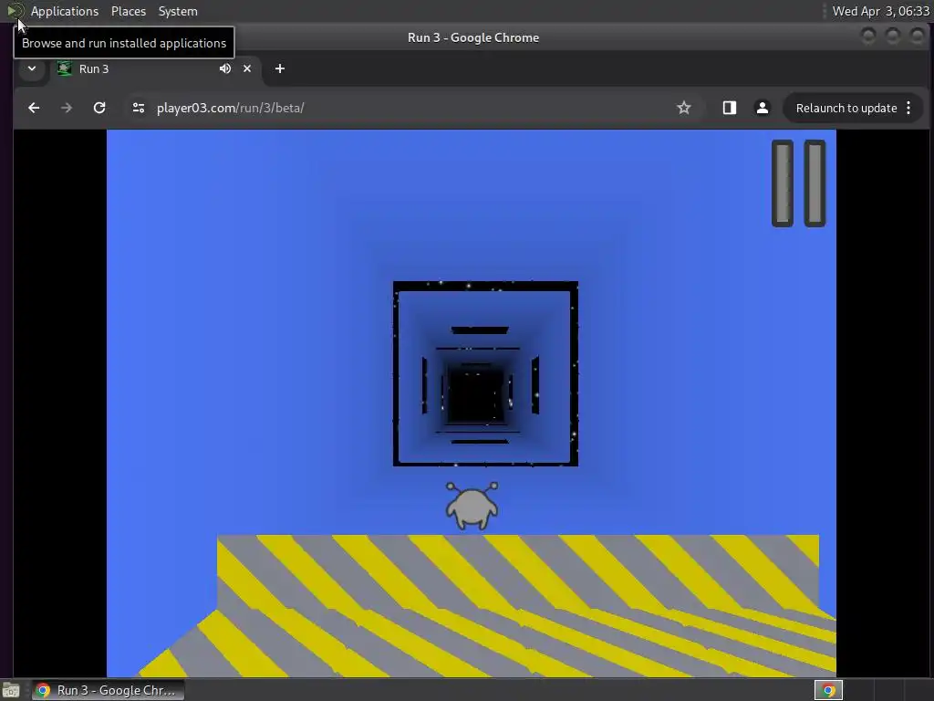Viewport: 934px width, 701px height.
Task: Open the Places menu
Action: click(129, 11)
